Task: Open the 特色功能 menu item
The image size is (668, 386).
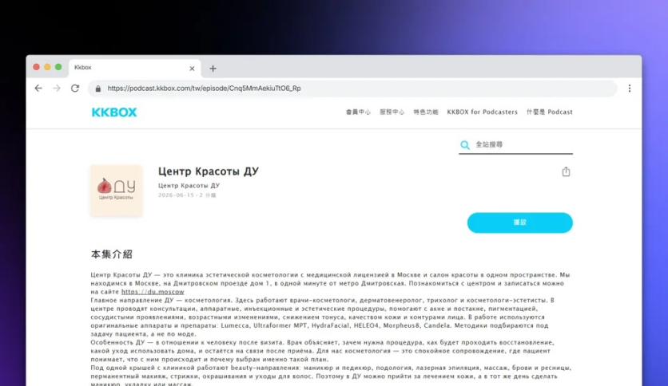Action: click(x=426, y=112)
